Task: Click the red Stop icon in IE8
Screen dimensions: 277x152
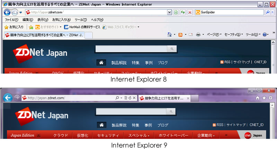Action: pos(190,12)
